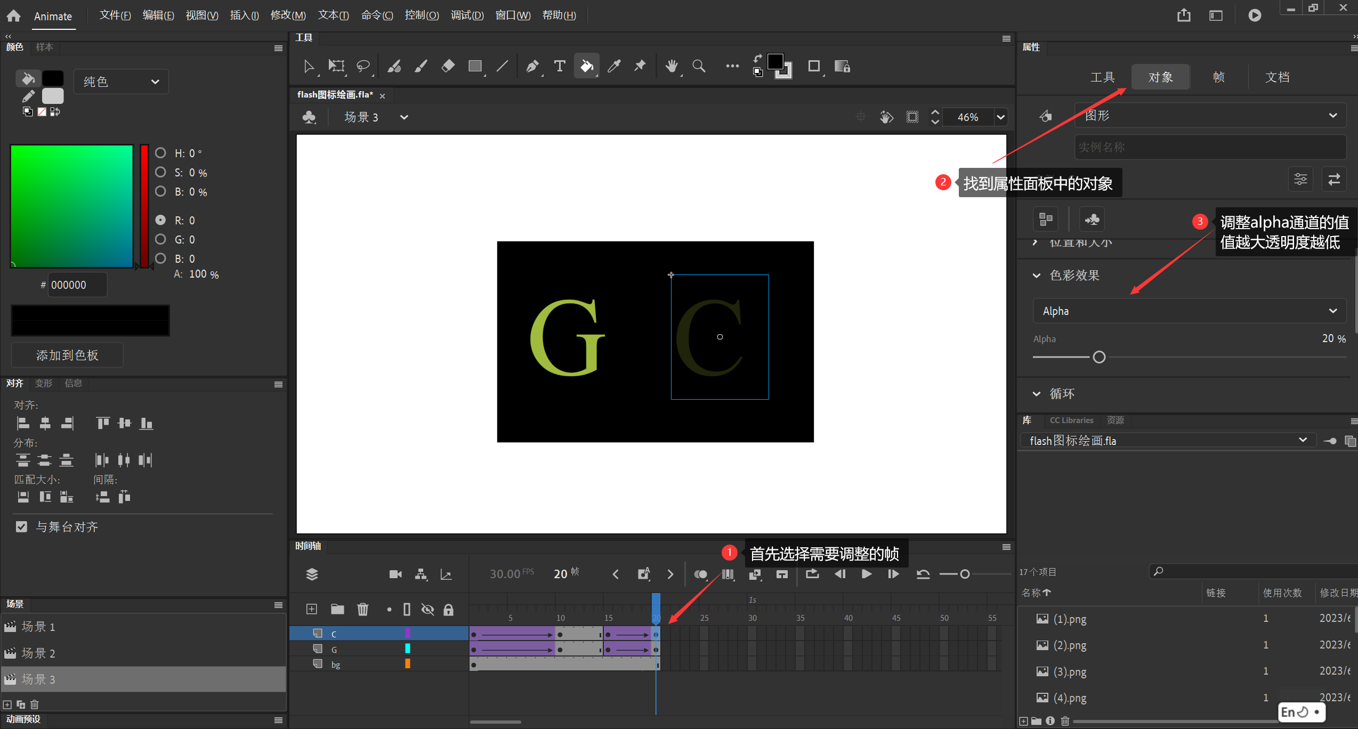
Task: Open the 窗口 menu
Action: pyautogui.click(x=513, y=15)
